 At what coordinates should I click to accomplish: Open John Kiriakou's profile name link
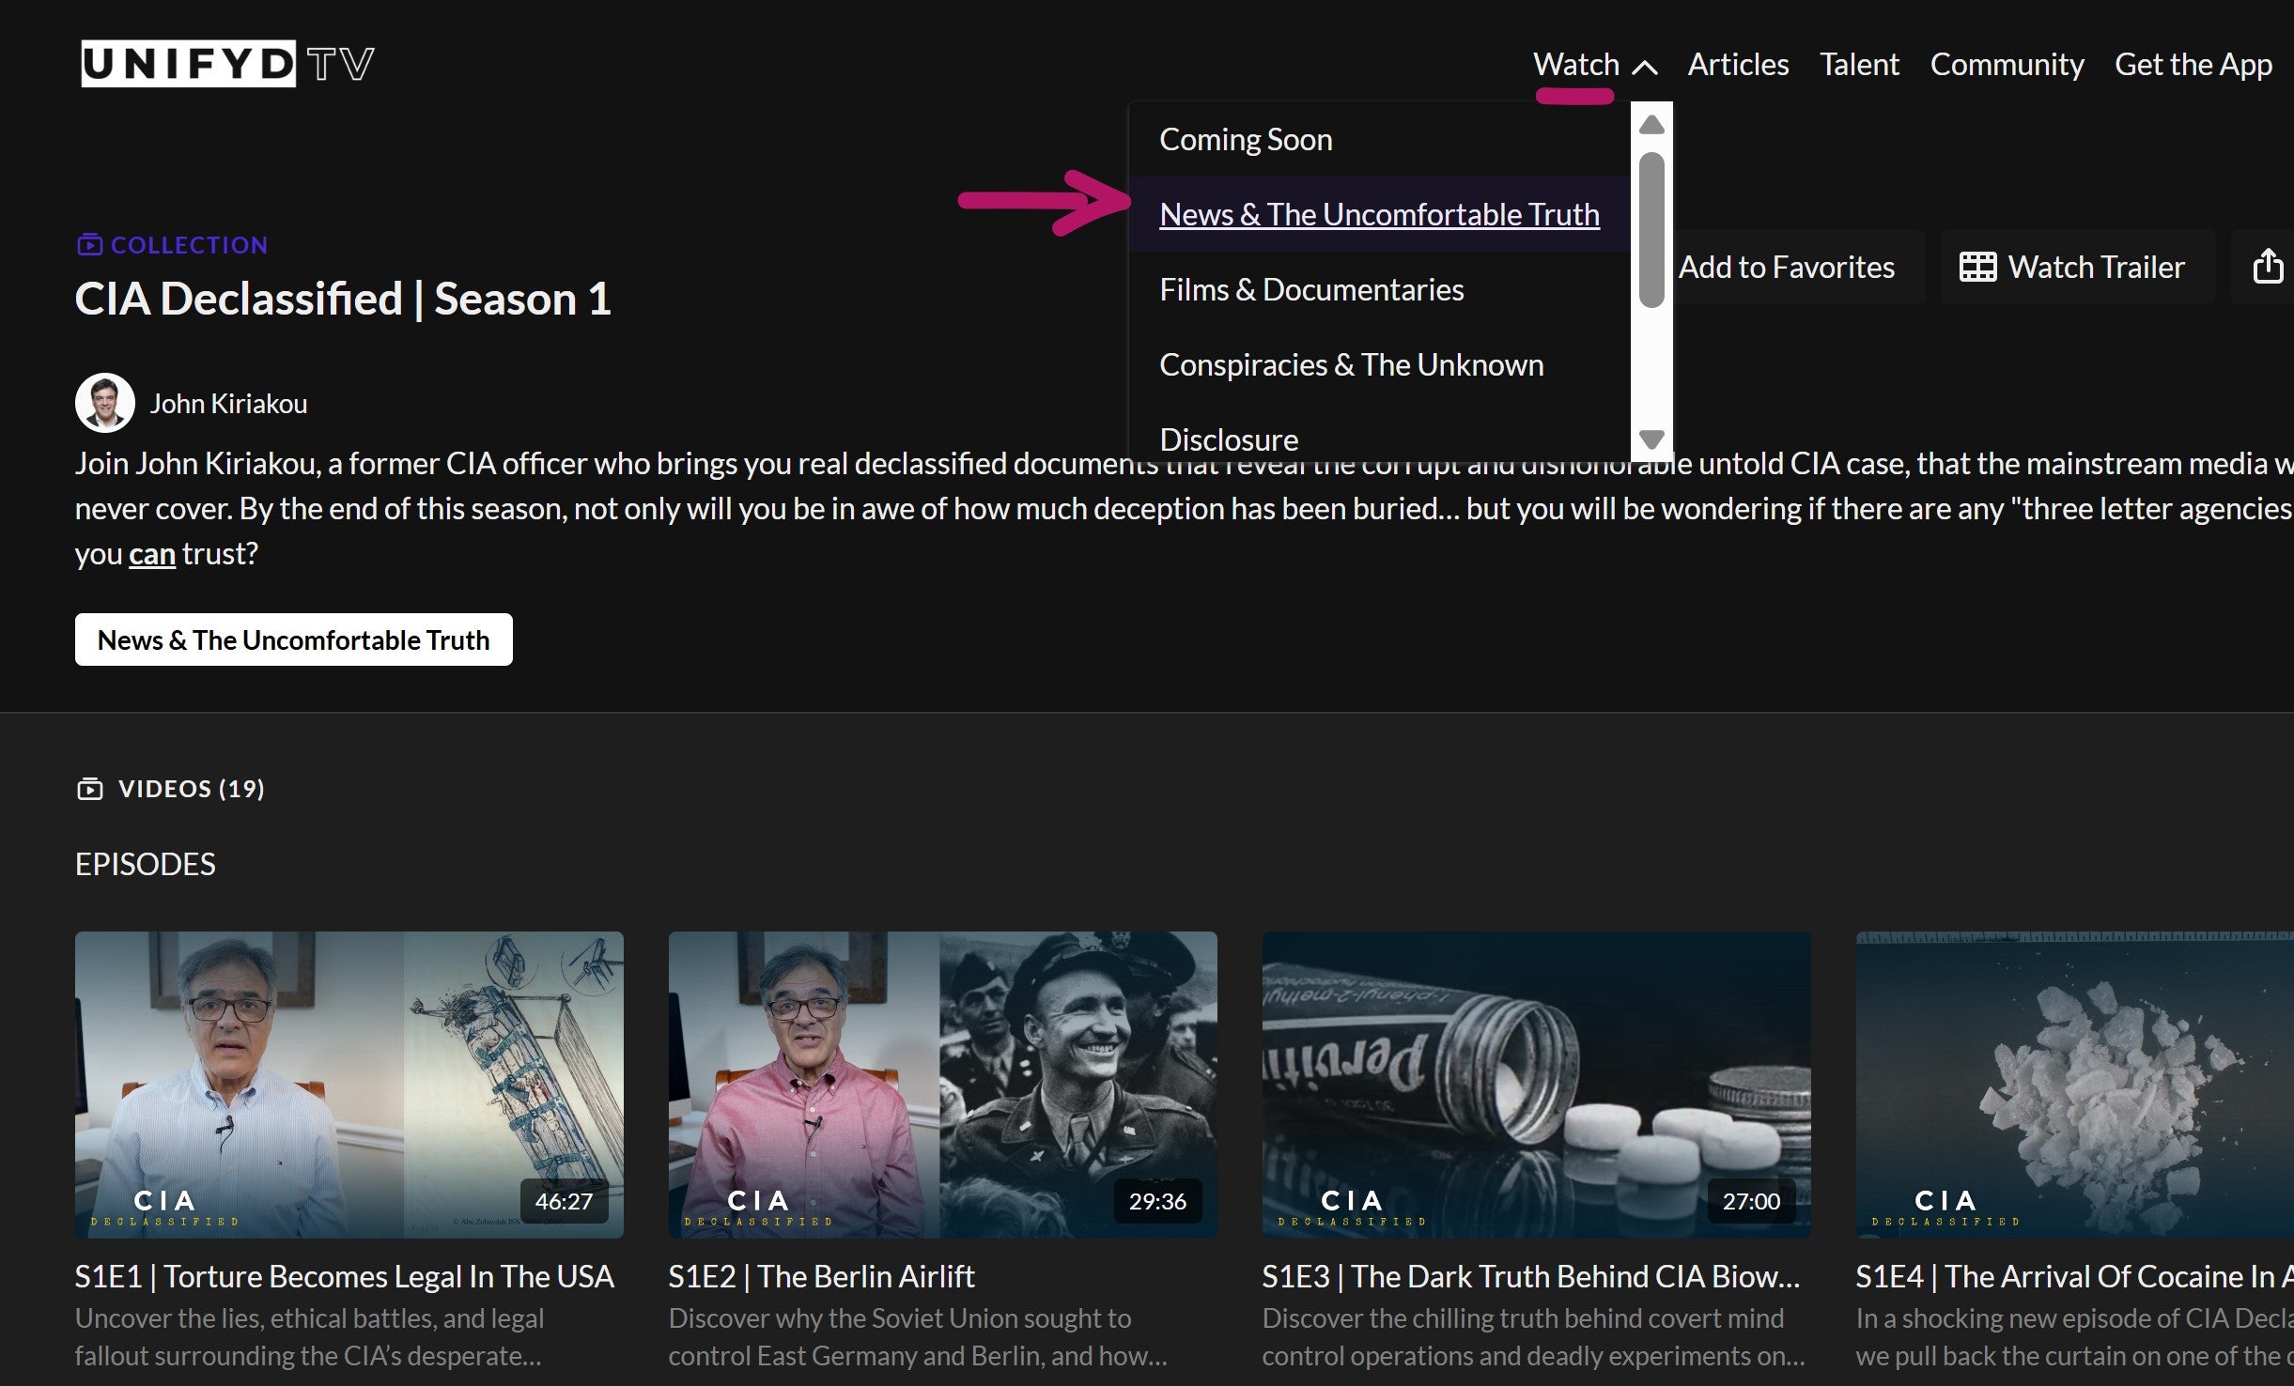click(x=228, y=404)
